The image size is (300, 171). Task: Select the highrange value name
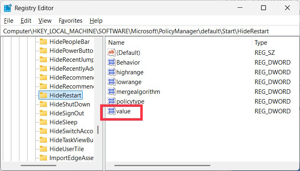(x=130, y=72)
